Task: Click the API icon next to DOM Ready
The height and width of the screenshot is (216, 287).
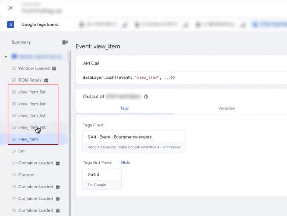Action: pos(46,80)
